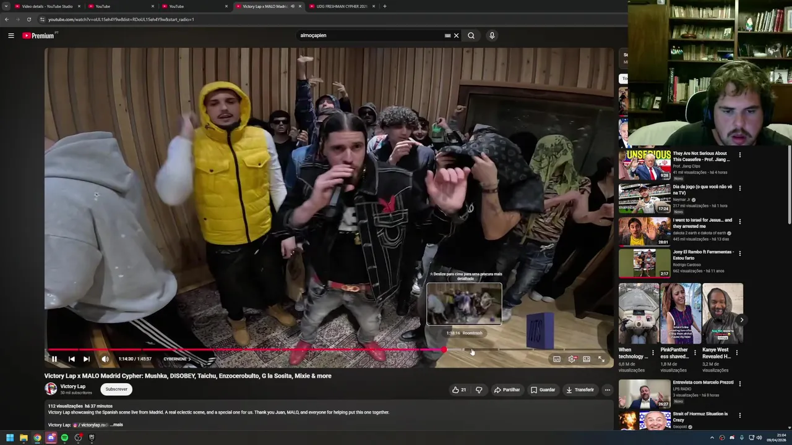Go back in browser
Viewport: 792px width, 445px height.
click(x=7, y=19)
